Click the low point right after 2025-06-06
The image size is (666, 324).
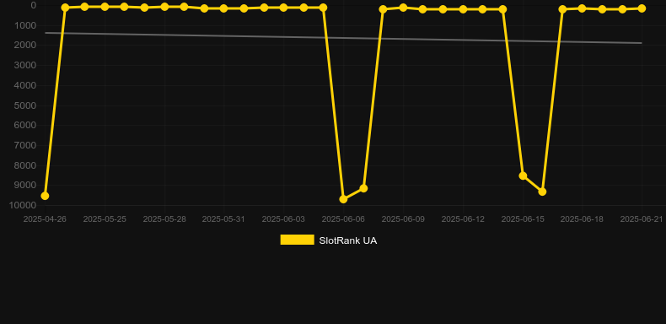click(363, 188)
